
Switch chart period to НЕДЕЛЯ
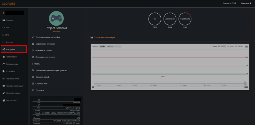coord(110,46)
